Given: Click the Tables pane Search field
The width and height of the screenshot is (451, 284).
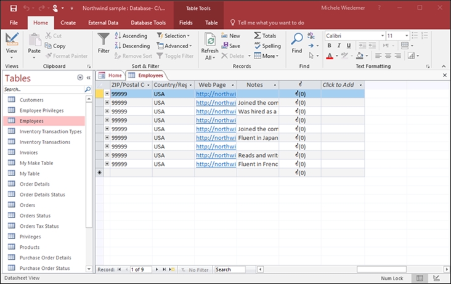Looking at the screenshot, I should [x=44, y=89].
